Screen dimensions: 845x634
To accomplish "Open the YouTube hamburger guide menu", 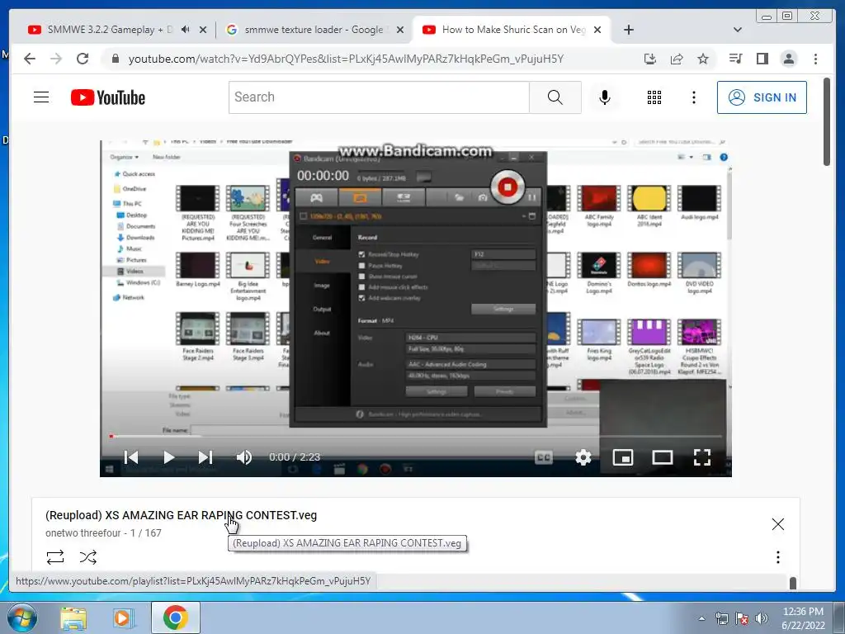I will coord(41,97).
